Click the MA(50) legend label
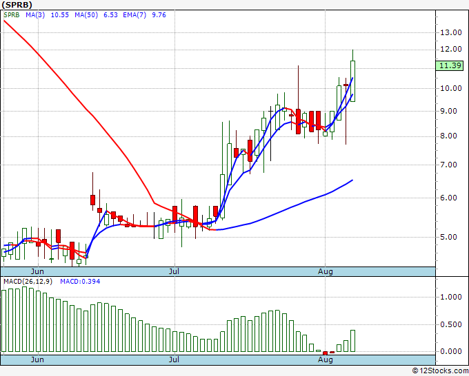Screen dimensions: 469x376 point(86,15)
